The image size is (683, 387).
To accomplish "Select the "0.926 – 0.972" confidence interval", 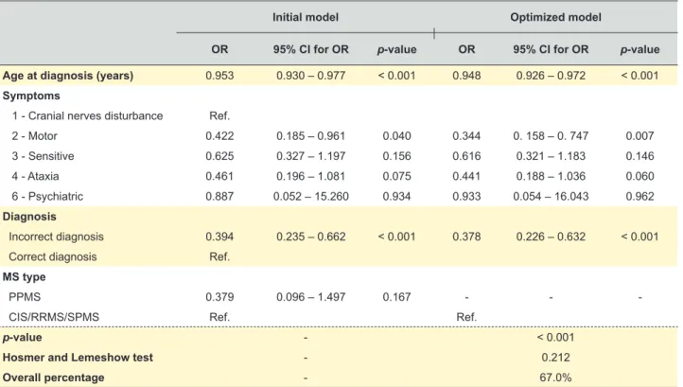I will [551, 76].
